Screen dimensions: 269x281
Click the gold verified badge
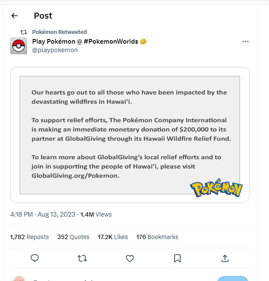143,42
